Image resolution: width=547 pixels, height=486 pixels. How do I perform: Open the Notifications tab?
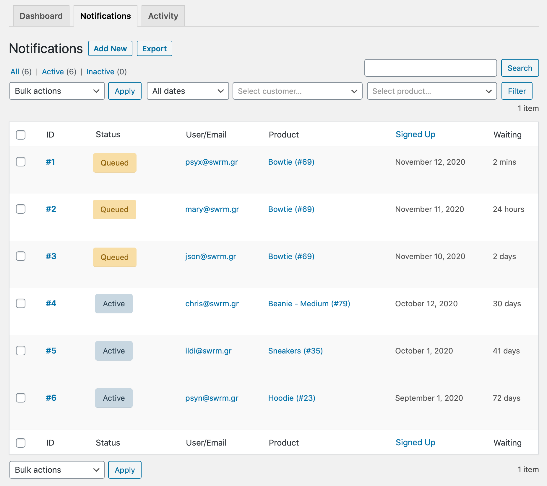105,16
